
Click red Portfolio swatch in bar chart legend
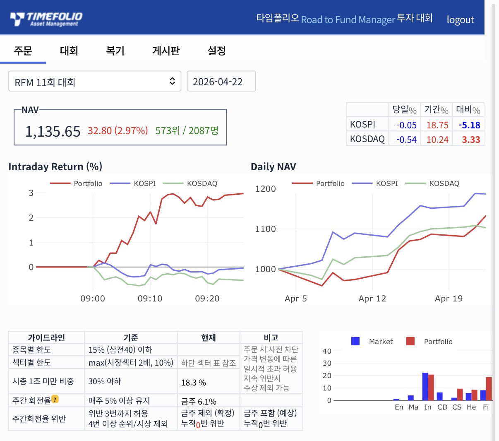coord(410,341)
